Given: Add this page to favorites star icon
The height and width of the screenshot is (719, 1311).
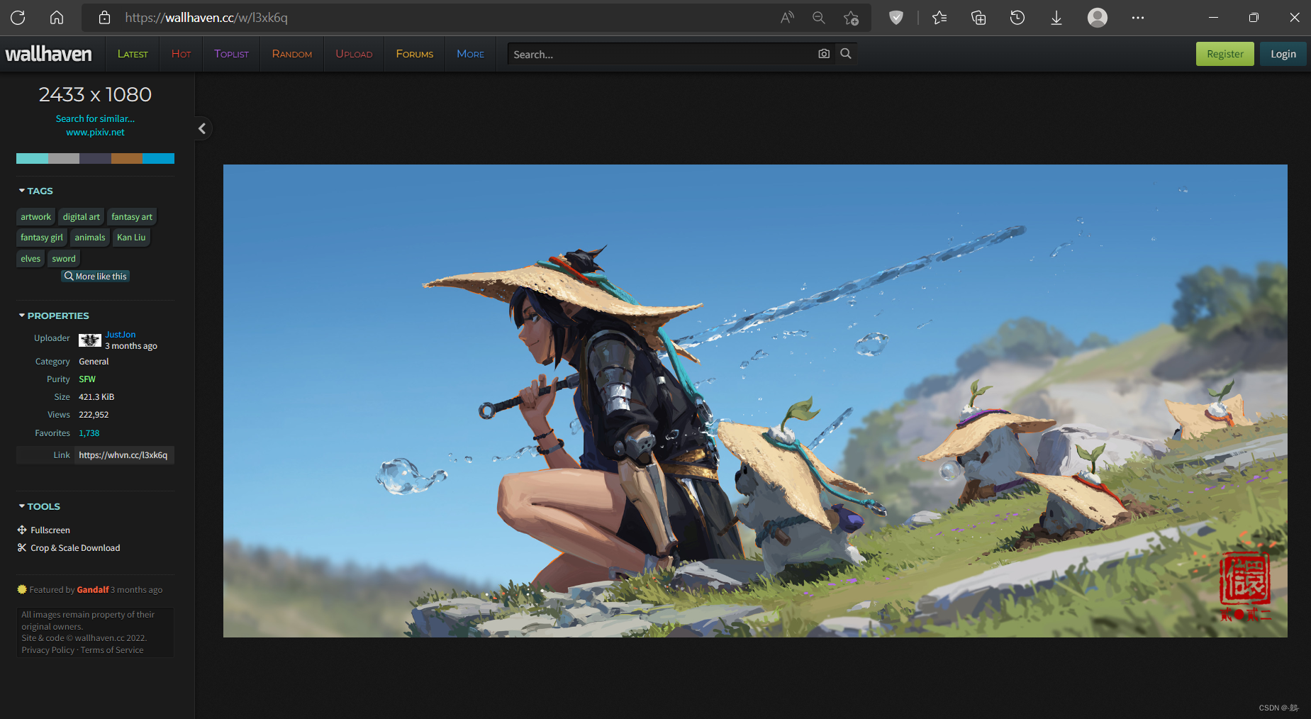Looking at the screenshot, I should [x=851, y=18].
